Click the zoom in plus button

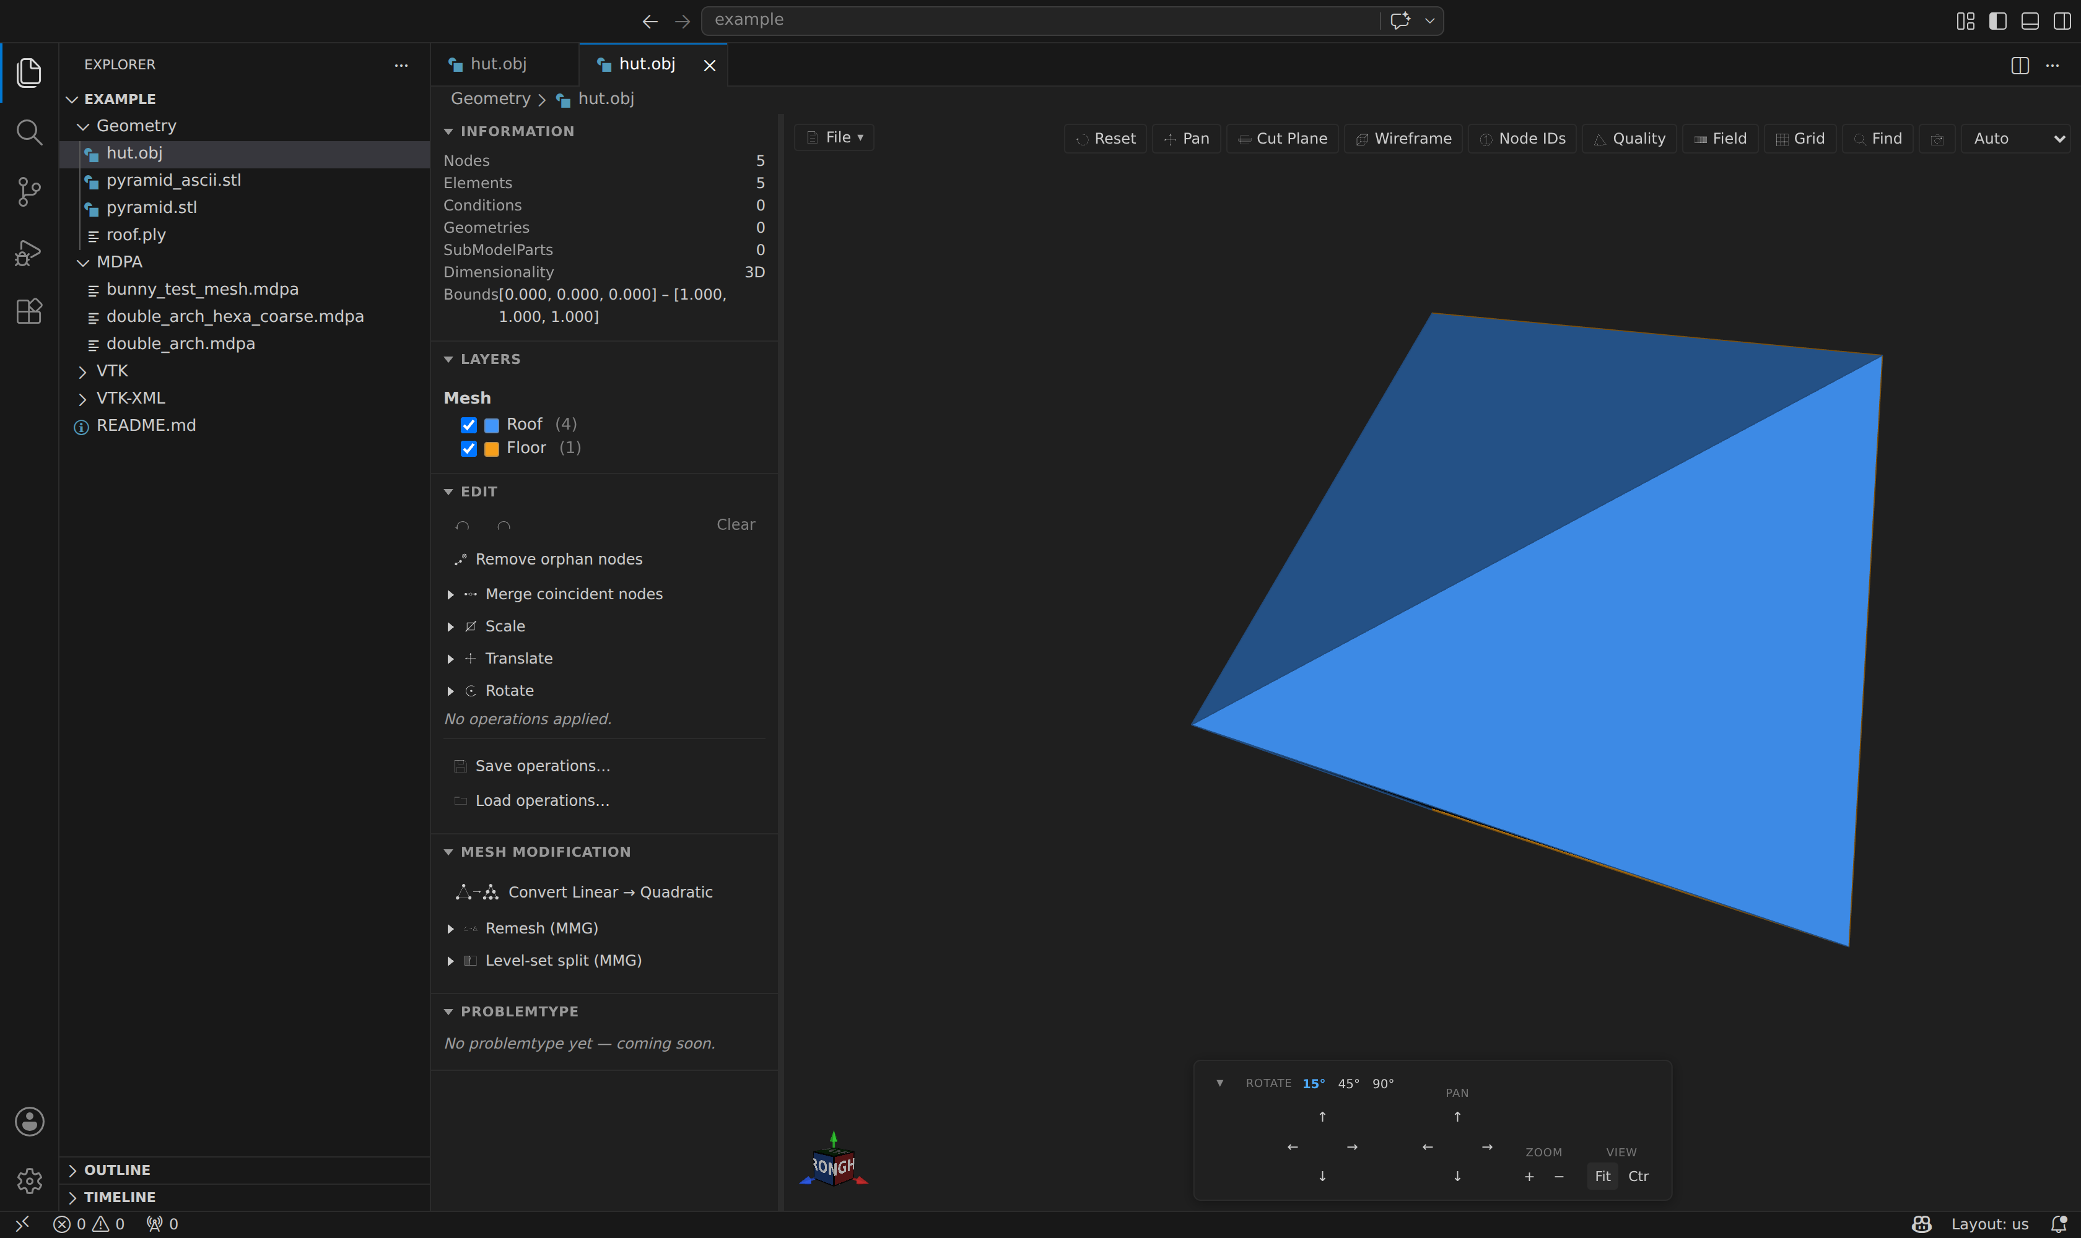point(1529,1176)
